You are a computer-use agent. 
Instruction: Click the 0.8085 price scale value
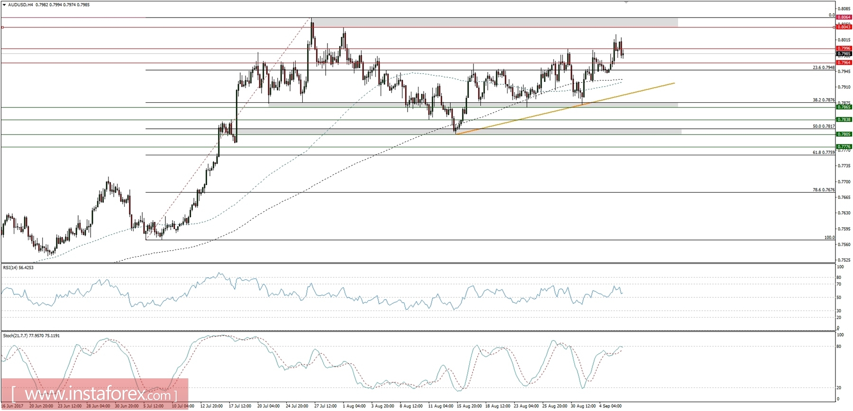pos(844,9)
